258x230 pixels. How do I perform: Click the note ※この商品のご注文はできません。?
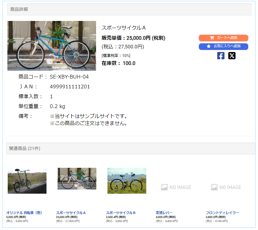click(x=89, y=123)
